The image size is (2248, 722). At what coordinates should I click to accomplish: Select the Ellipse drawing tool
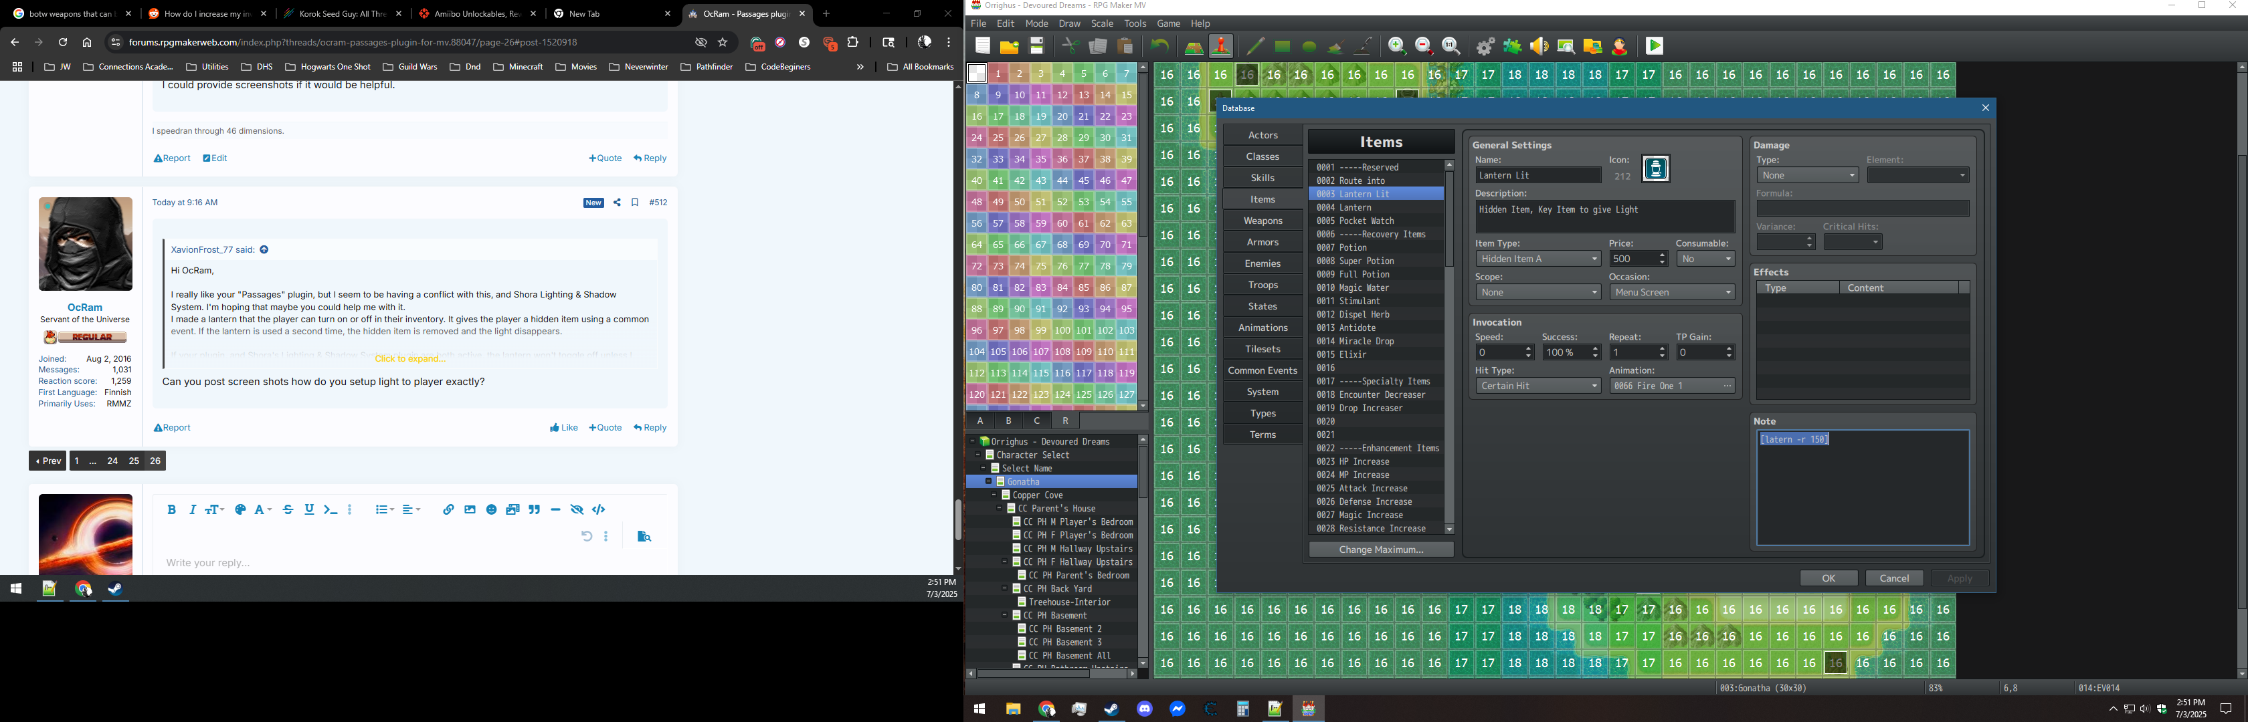1309,46
